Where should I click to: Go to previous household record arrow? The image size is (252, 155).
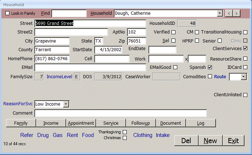pyautogui.click(x=229, y=13)
